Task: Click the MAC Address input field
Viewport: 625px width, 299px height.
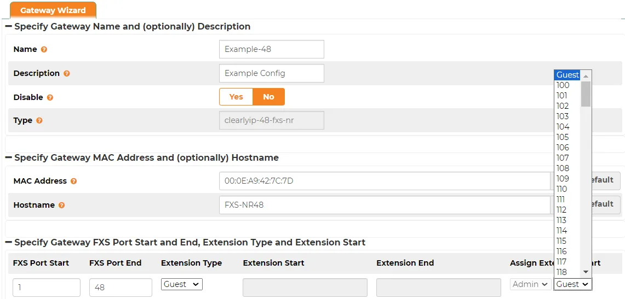Action: (x=385, y=181)
